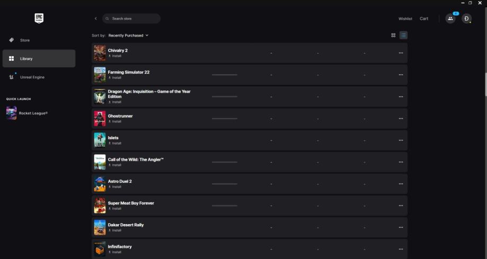Install Farming Simulator 22
The height and width of the screenshot is (259, 487).
[x=115, y=78]
